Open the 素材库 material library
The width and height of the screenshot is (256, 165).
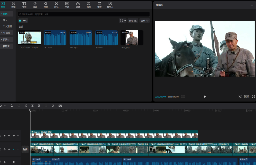pyautogui.click(x=6, y=46)
